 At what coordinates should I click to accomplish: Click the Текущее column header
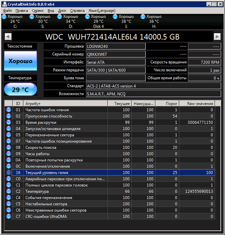(120, 103)
